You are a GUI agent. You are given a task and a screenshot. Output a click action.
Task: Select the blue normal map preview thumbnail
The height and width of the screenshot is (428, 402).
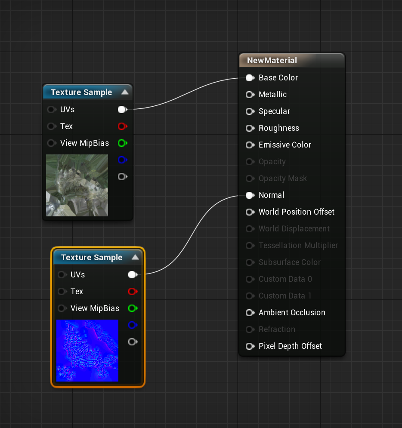(x=87, y=351)
